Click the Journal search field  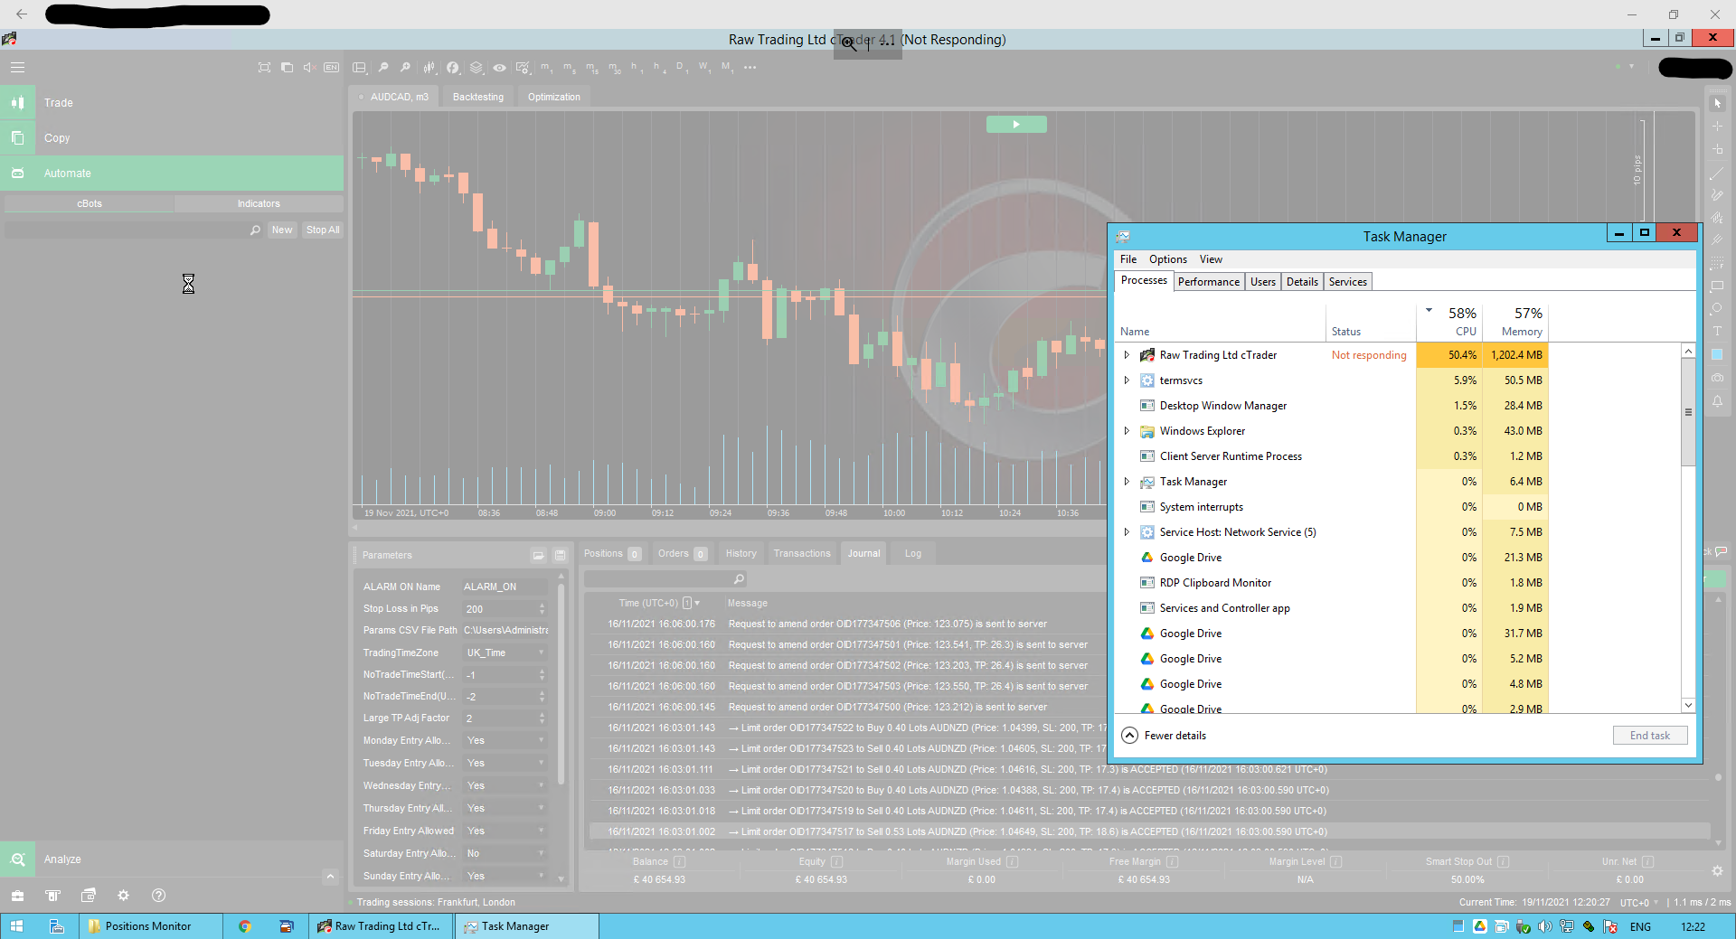(x=665, y=578)
